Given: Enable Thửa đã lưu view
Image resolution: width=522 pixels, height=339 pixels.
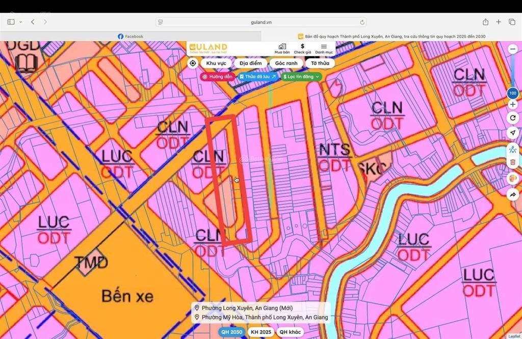Looking at the screenshot, I should 256,76.
